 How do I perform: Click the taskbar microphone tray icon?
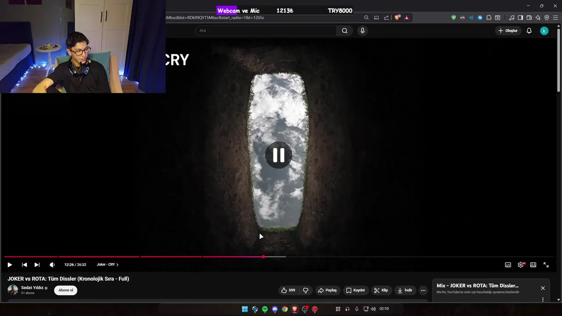click(x=357, y=309)
